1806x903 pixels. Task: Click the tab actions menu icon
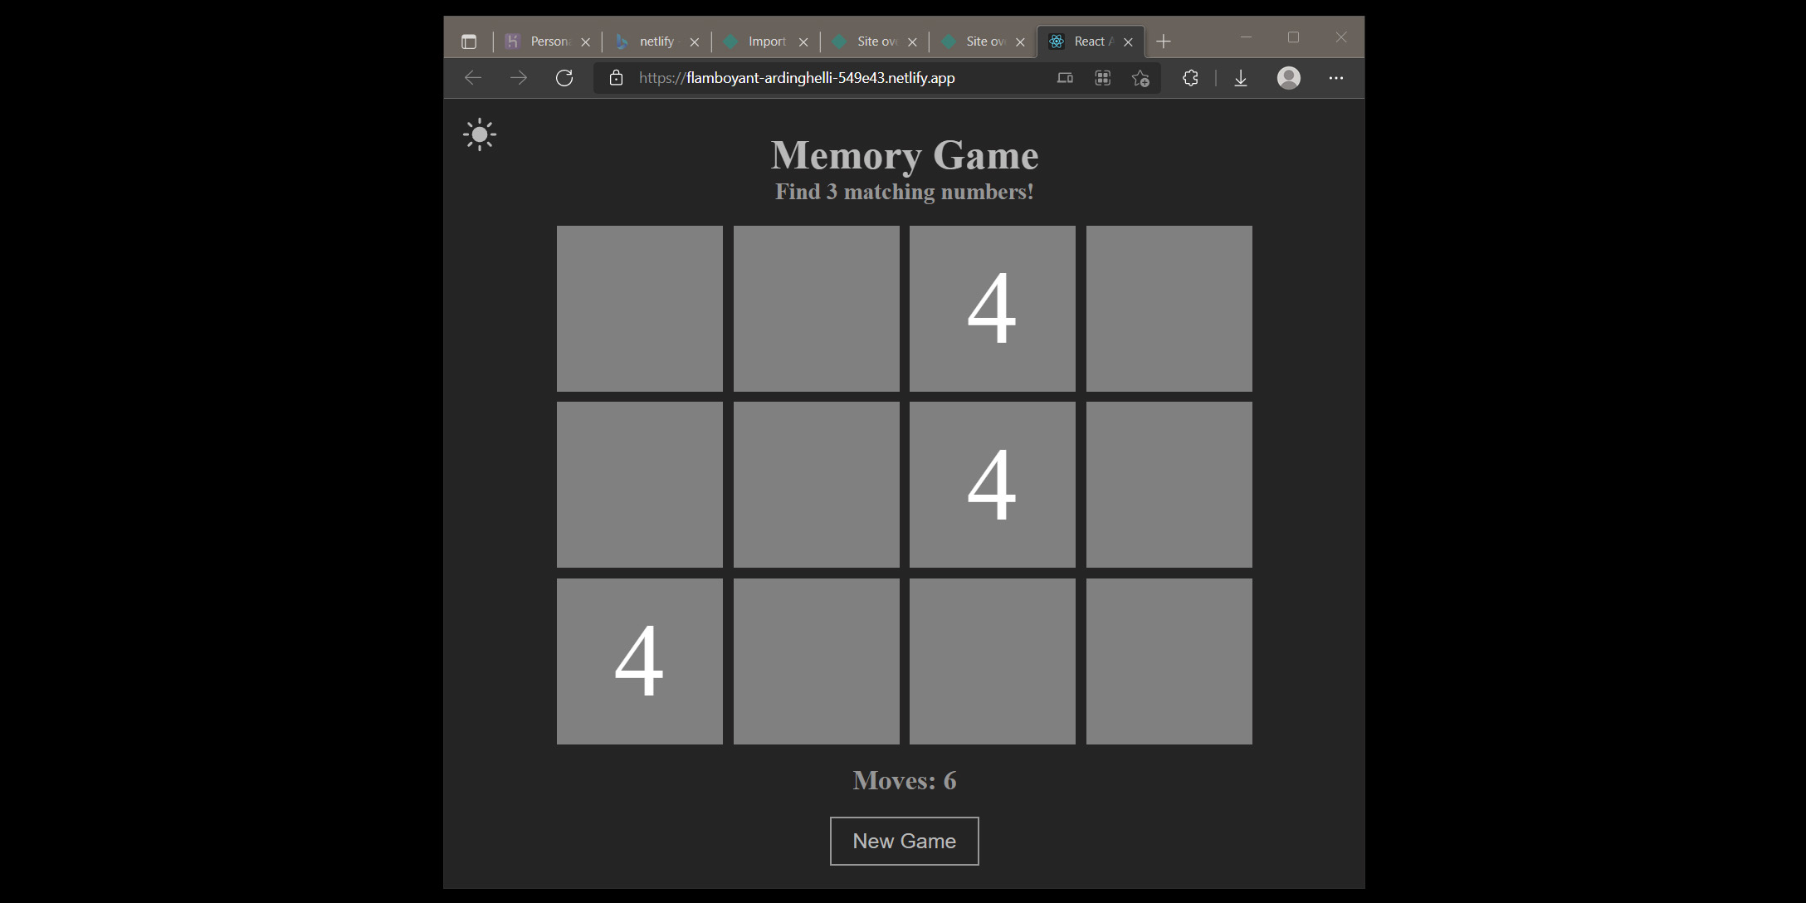[x=469, y=41]
